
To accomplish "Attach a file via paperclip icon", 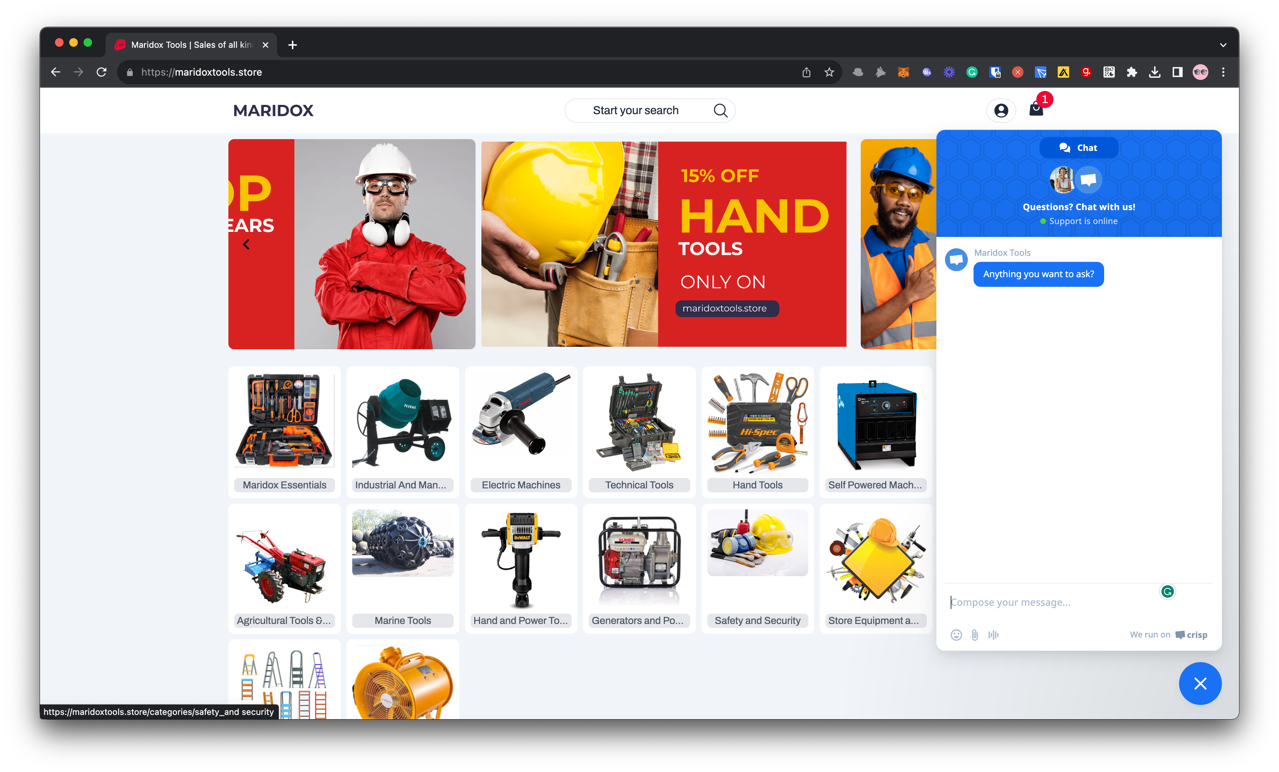I will pos(974,635).
